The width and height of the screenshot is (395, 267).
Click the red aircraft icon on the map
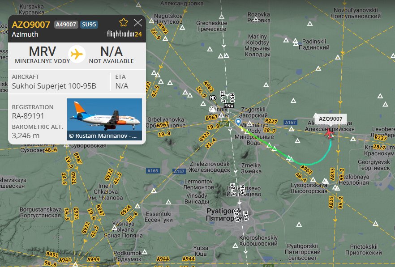pos(329,133)
